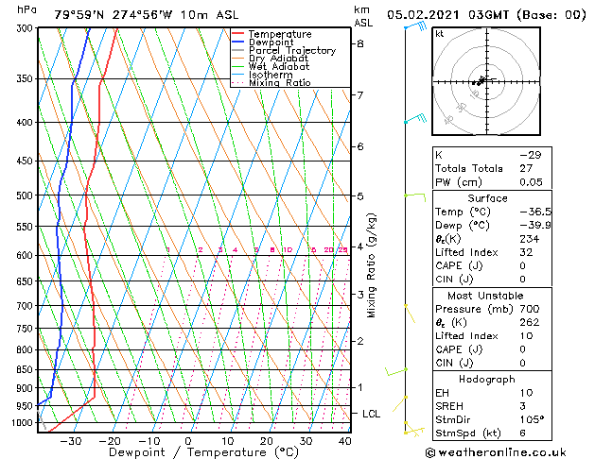Click the Most Unstable theta-e value 262
This screenshot has width=595, height=459.
tap(530, 322)
